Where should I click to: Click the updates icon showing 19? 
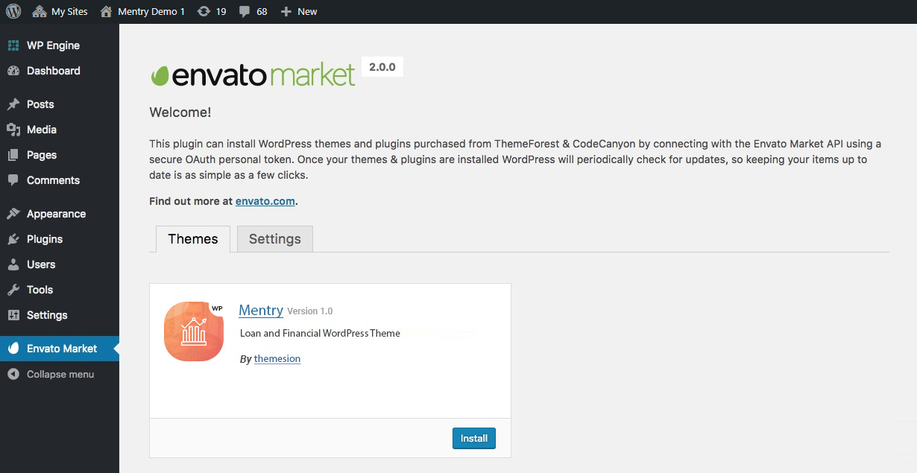click(x=212, y=11)
